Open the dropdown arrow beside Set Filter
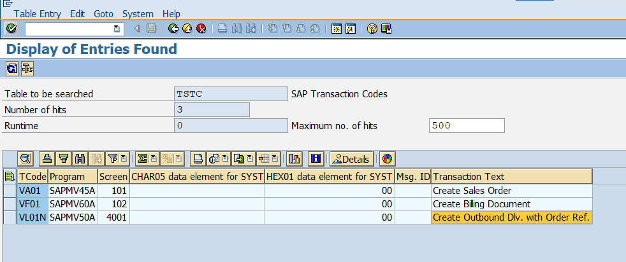Viewport: 626px width, 262px height. pos(124,159)
